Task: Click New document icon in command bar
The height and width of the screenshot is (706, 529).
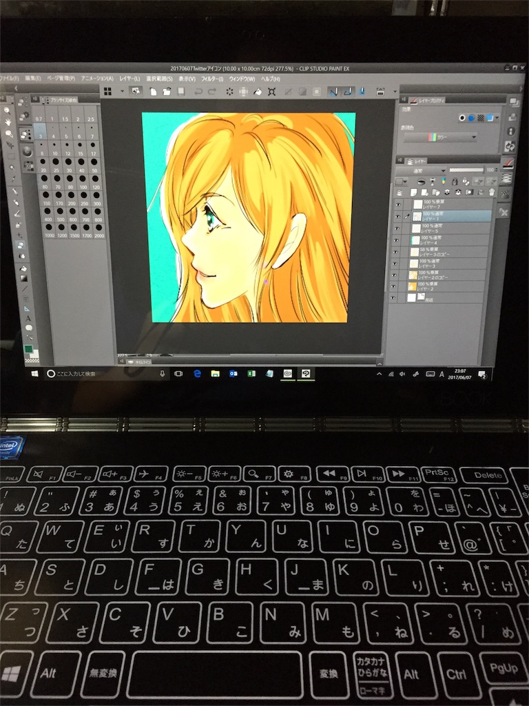Action: 153,92
